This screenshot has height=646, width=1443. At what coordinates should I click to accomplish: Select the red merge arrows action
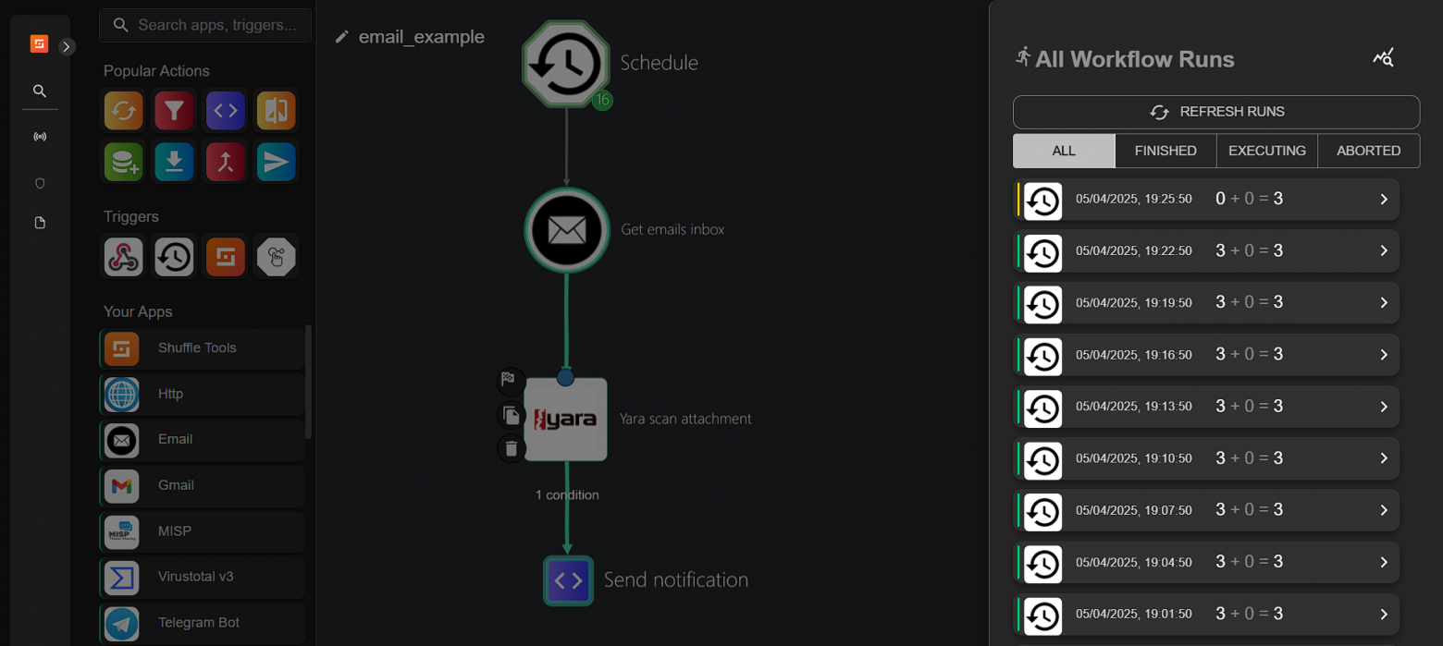tap(225, 162)
